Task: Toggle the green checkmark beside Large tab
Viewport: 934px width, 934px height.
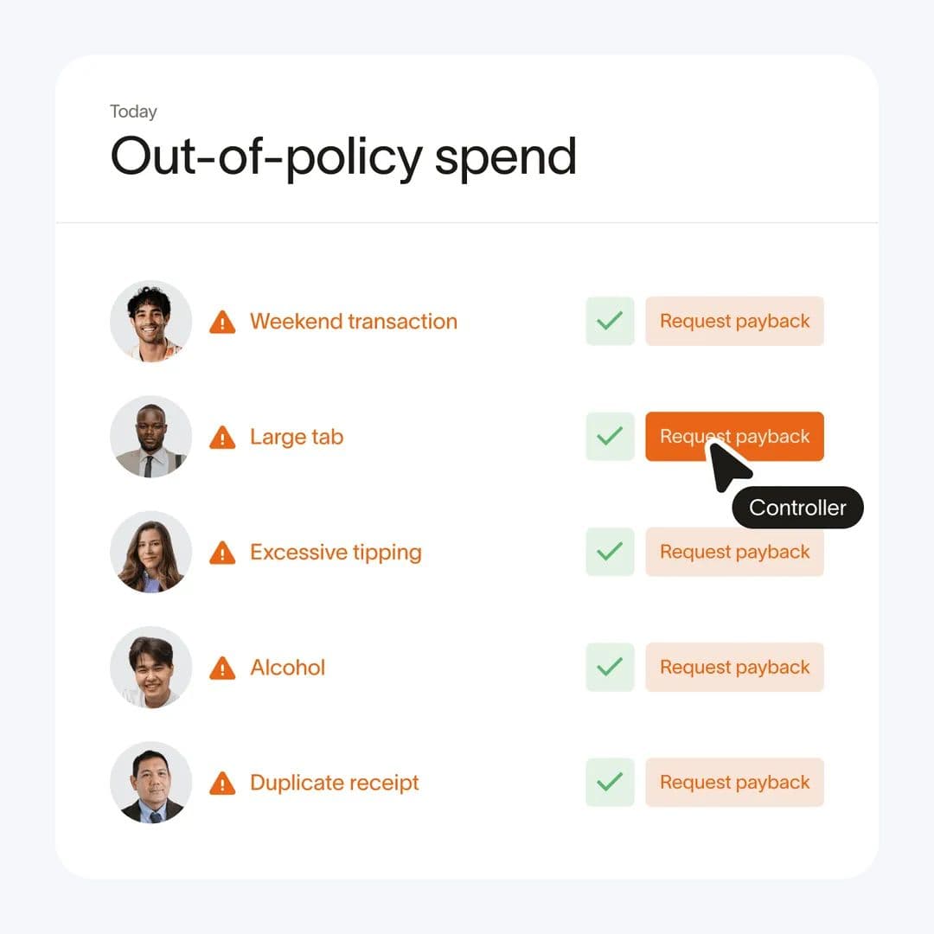Action: [x=611, y=437]
